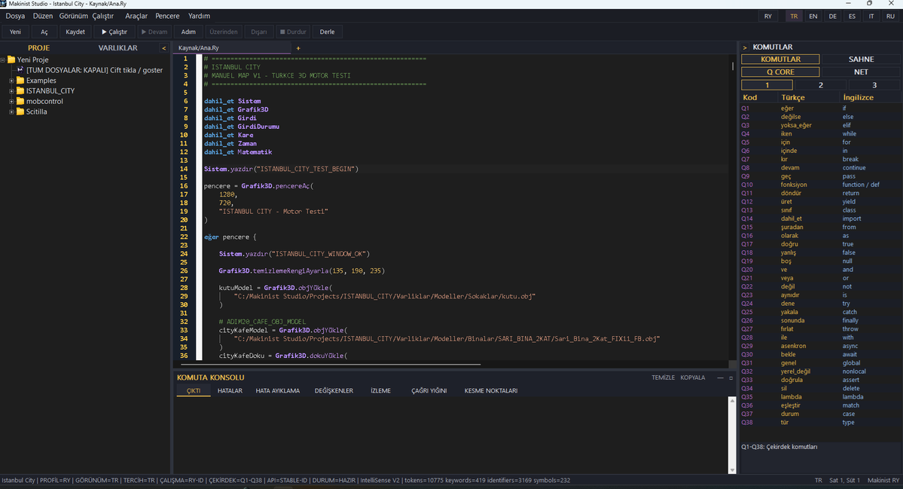Click the mobcontrol folder icon
903x489 pixels.
point(20,102)
